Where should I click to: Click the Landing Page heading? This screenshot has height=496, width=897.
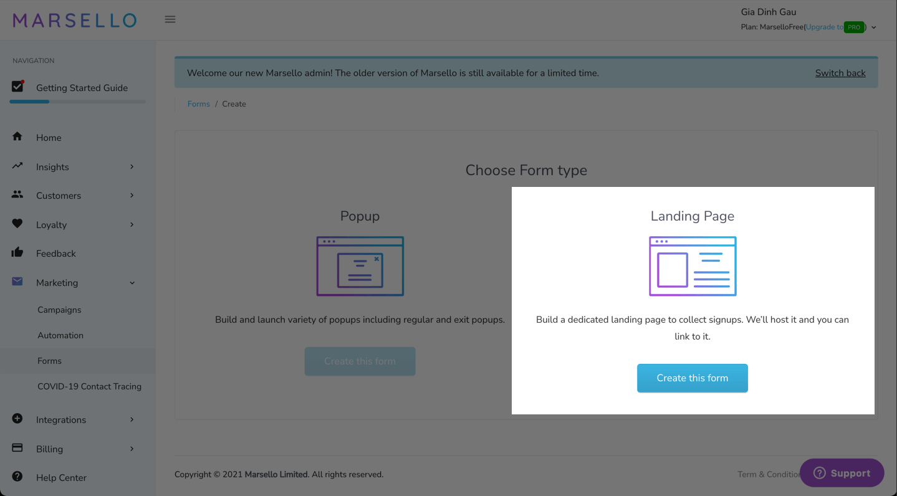(x=693, y=216)
